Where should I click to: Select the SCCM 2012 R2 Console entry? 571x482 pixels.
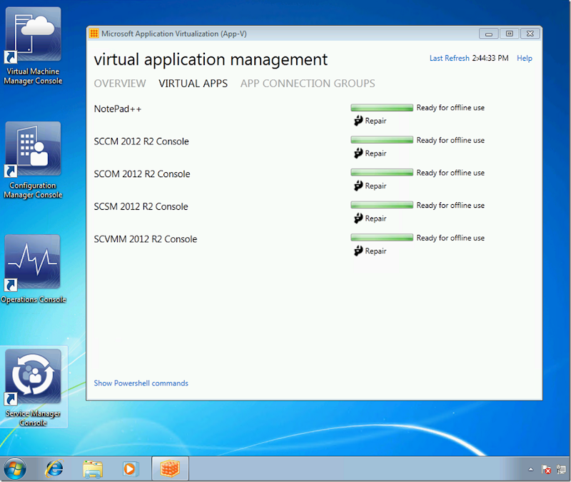pyautogui.click(x=141, y=141)
